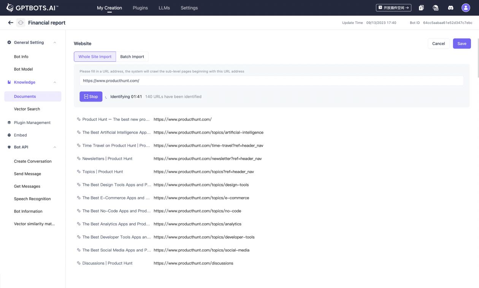Cancel the website import

[438, 44]
